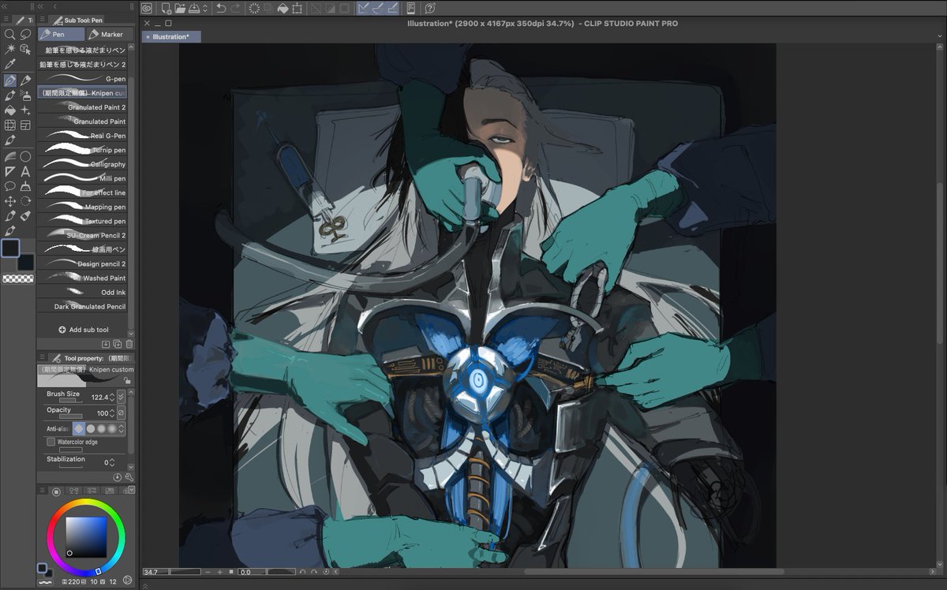The height and width of the screenshot is (590, 947).
Task: Select the Calligraphy brush
Action: [x=82, y=164]
